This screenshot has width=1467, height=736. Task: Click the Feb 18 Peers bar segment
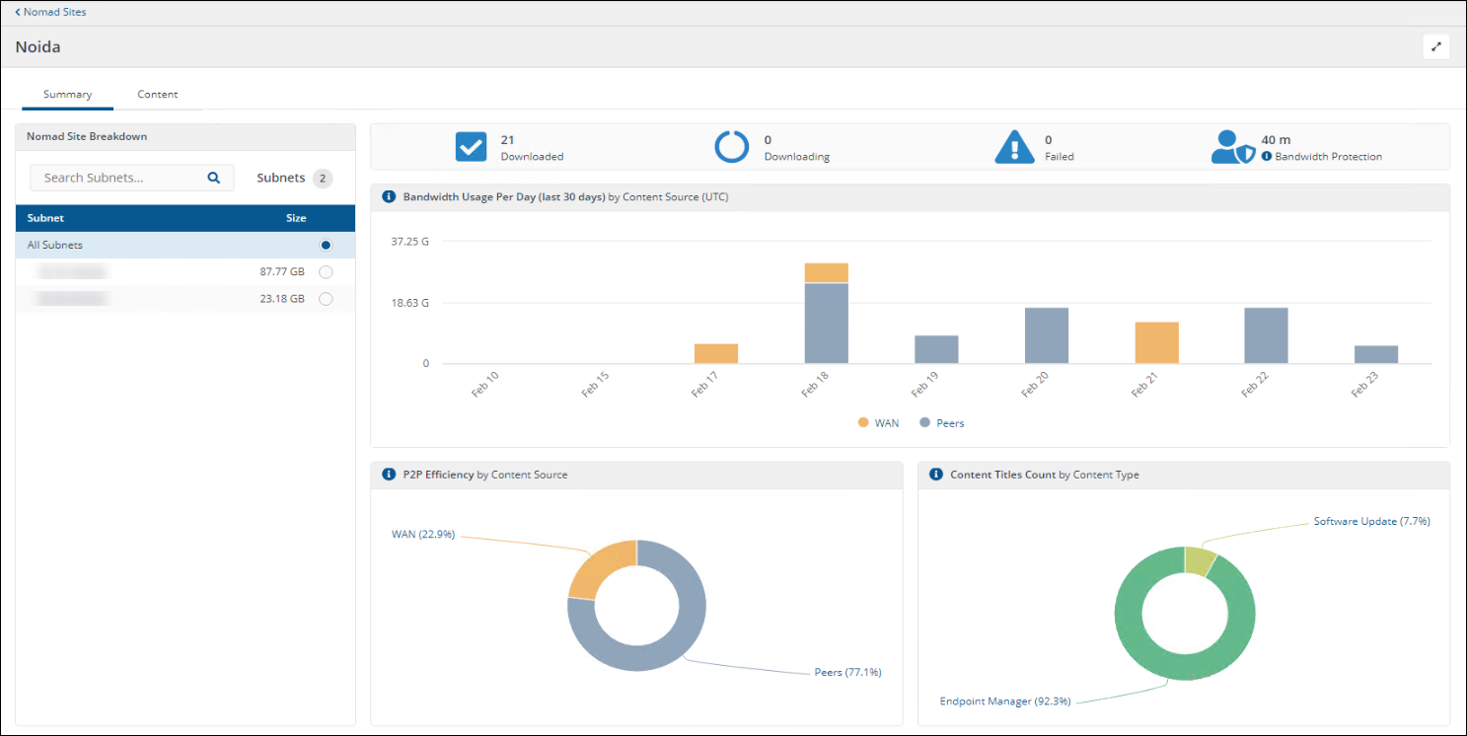pyautogui.click(x=826, y=323)
